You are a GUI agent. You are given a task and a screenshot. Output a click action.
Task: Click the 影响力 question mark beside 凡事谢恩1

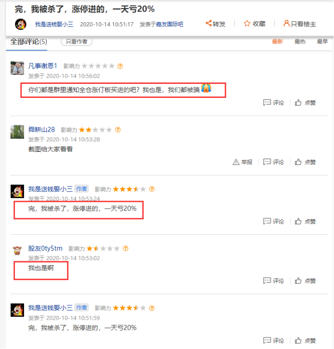[120, 66]
